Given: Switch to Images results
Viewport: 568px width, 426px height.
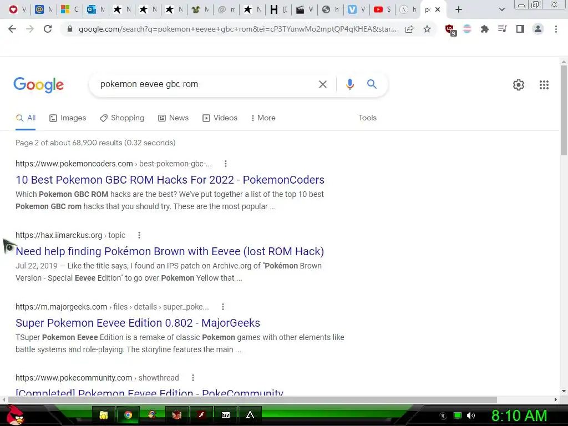Looking at the screenshot, I should pos(68,118).
